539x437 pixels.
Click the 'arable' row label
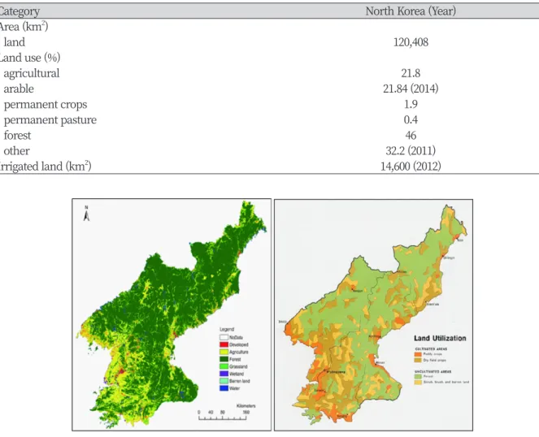point(19,89)
